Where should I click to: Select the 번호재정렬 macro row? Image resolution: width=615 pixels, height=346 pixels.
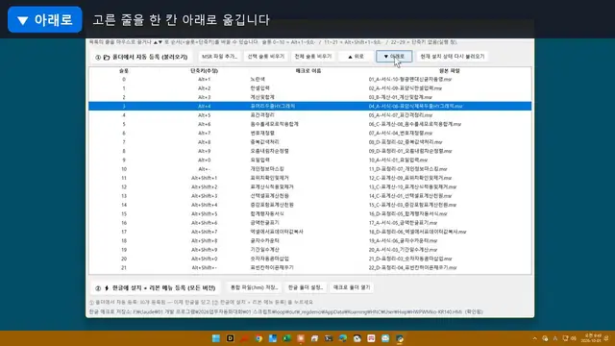tap(309, 134)
